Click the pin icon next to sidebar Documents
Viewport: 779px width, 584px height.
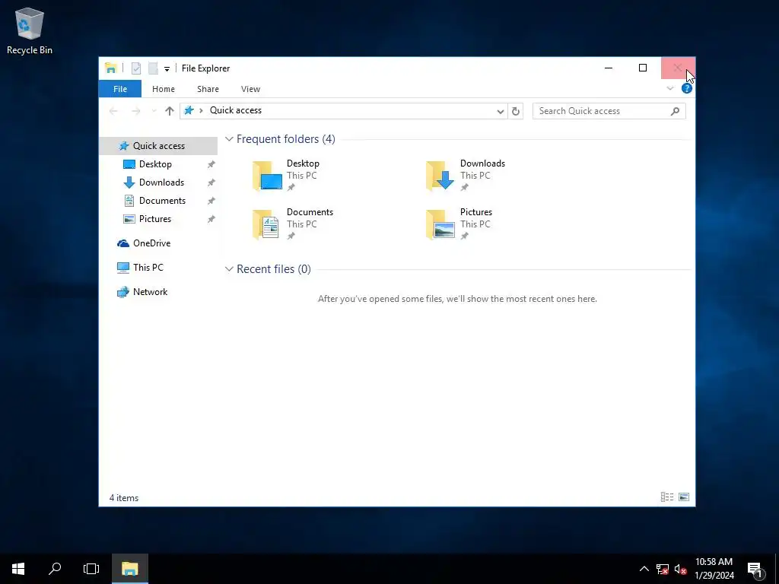[x=211, y=201]
